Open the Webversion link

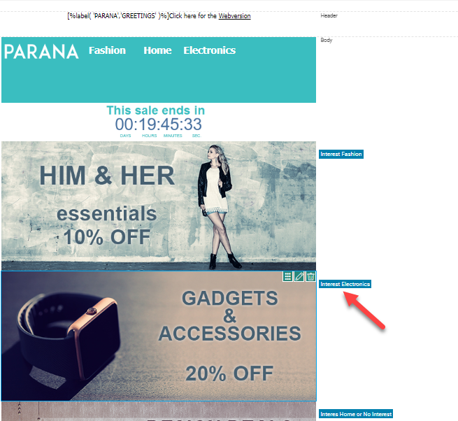[x=234, y=16]
